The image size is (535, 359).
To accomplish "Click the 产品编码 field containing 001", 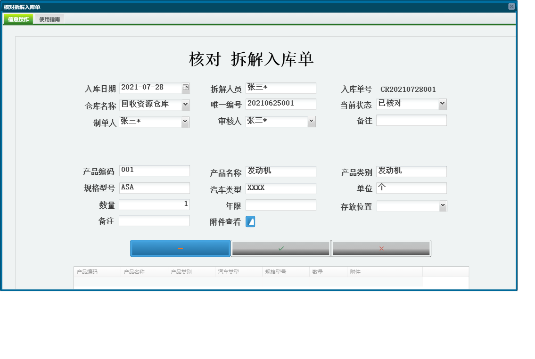I will (x=155, y=171).
